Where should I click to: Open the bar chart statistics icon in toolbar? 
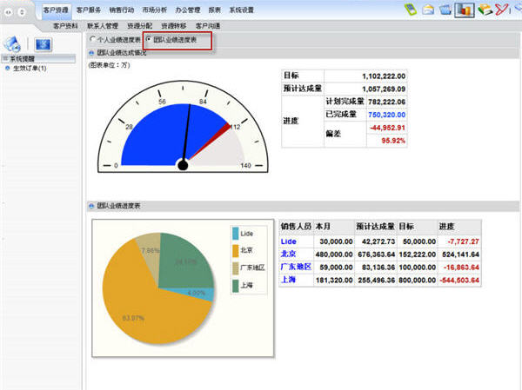click(464, 10)
